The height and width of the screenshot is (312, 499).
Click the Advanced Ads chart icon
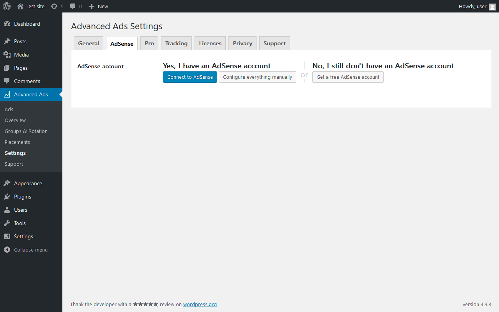click(x=7, y=94)
